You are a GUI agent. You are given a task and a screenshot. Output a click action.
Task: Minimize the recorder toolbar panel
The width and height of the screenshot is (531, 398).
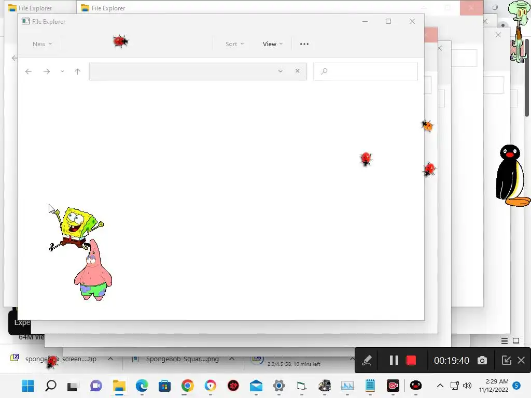506,360
